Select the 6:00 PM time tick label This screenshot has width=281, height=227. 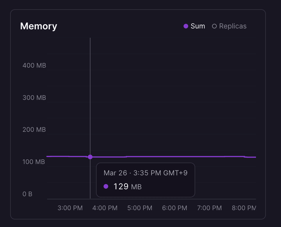pos(175,208)
